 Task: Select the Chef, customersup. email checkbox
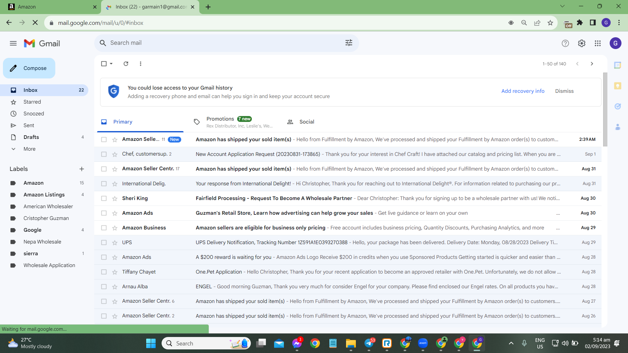pyautogui.click(x=104, y=154)
